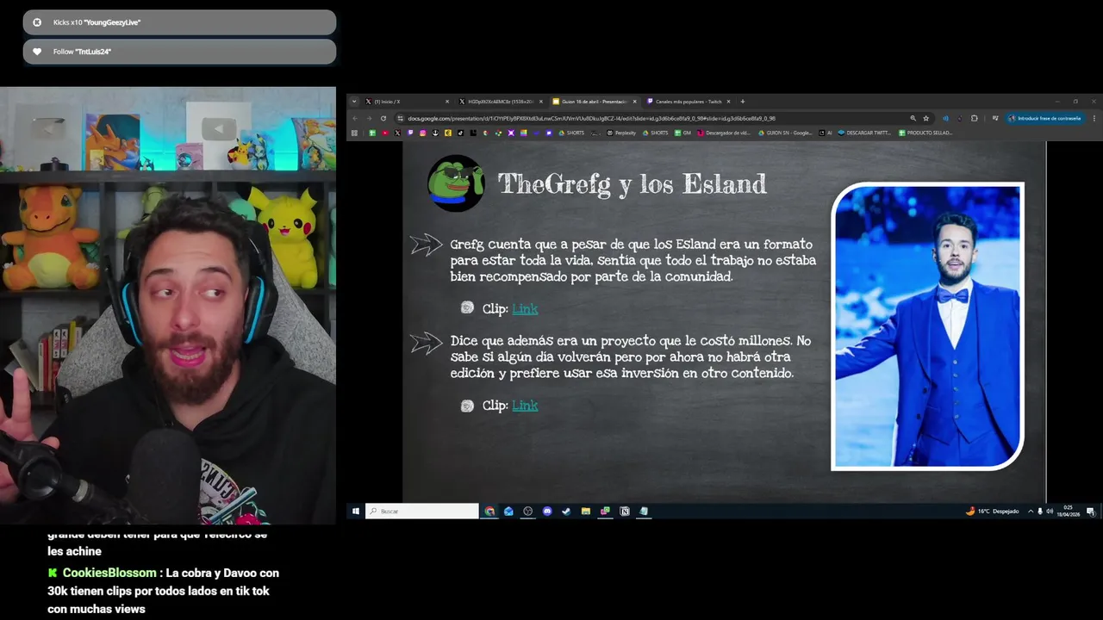Open a new browser tab
Viewport: 1103px width, 620px height.
click(x=743, y=102)
